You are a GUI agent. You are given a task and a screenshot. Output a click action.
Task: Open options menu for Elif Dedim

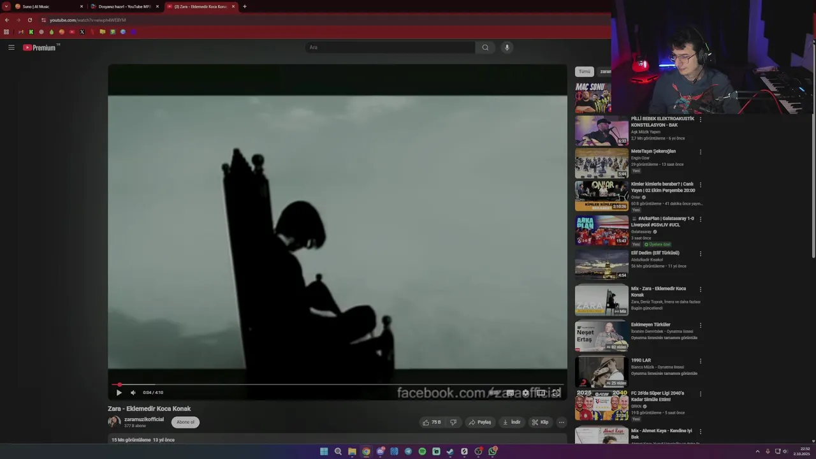click(x=700, y=254)
